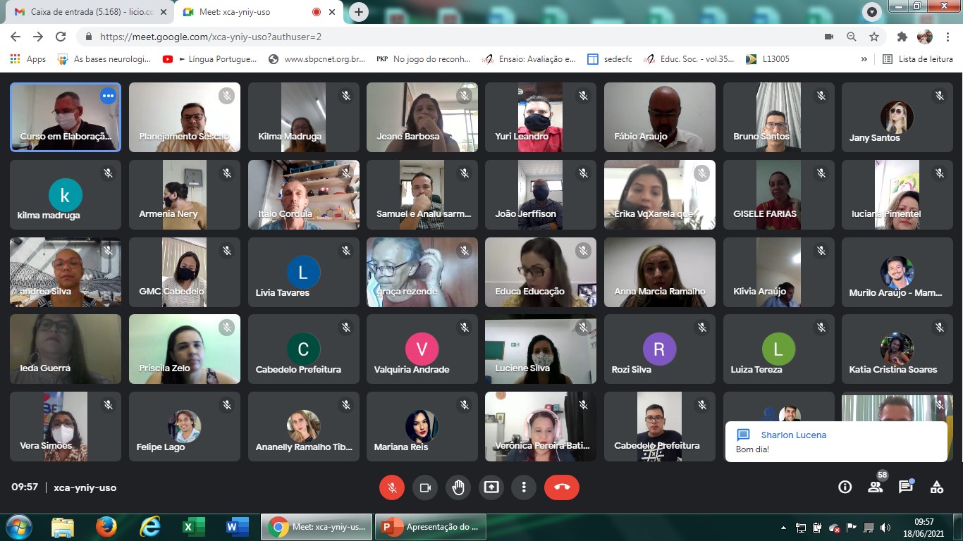
Task: Click the red leave call button
Action: [561, 487]
